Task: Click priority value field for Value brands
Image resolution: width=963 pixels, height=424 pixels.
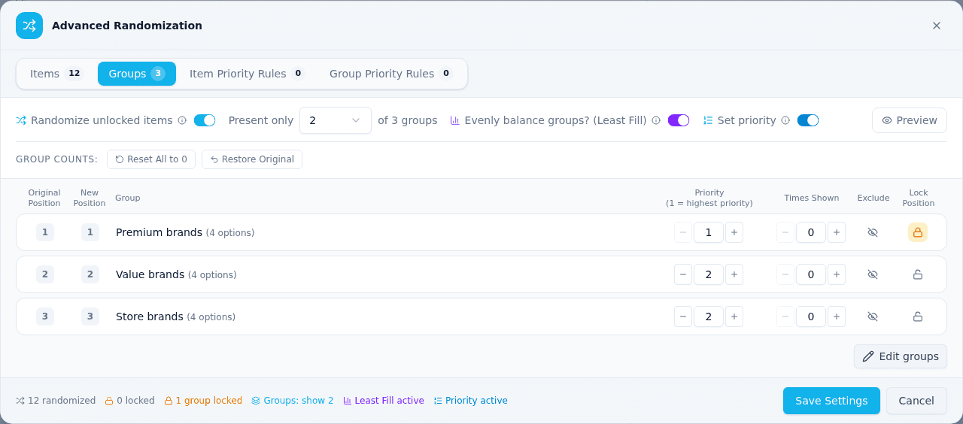Action: pos(709,274)
